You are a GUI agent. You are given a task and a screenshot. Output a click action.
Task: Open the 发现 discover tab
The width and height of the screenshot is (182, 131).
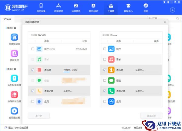146,8
